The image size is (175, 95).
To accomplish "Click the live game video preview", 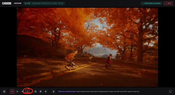I will click(x=87, y=47).
